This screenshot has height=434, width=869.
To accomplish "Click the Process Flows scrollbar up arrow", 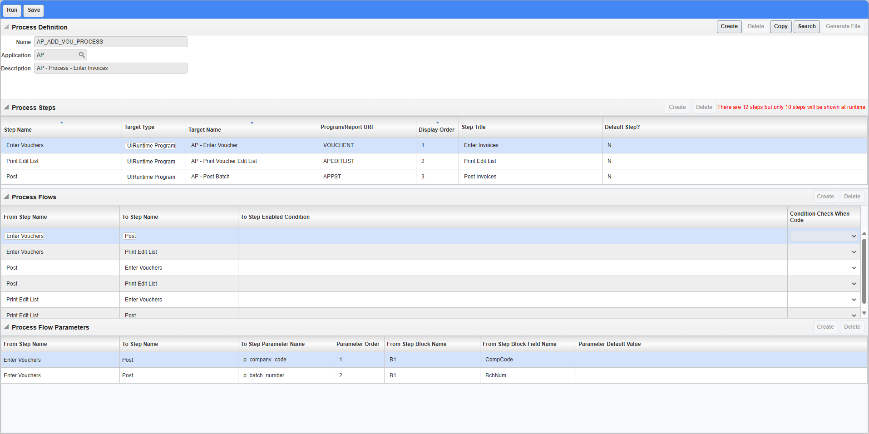I will click(864, 233).
